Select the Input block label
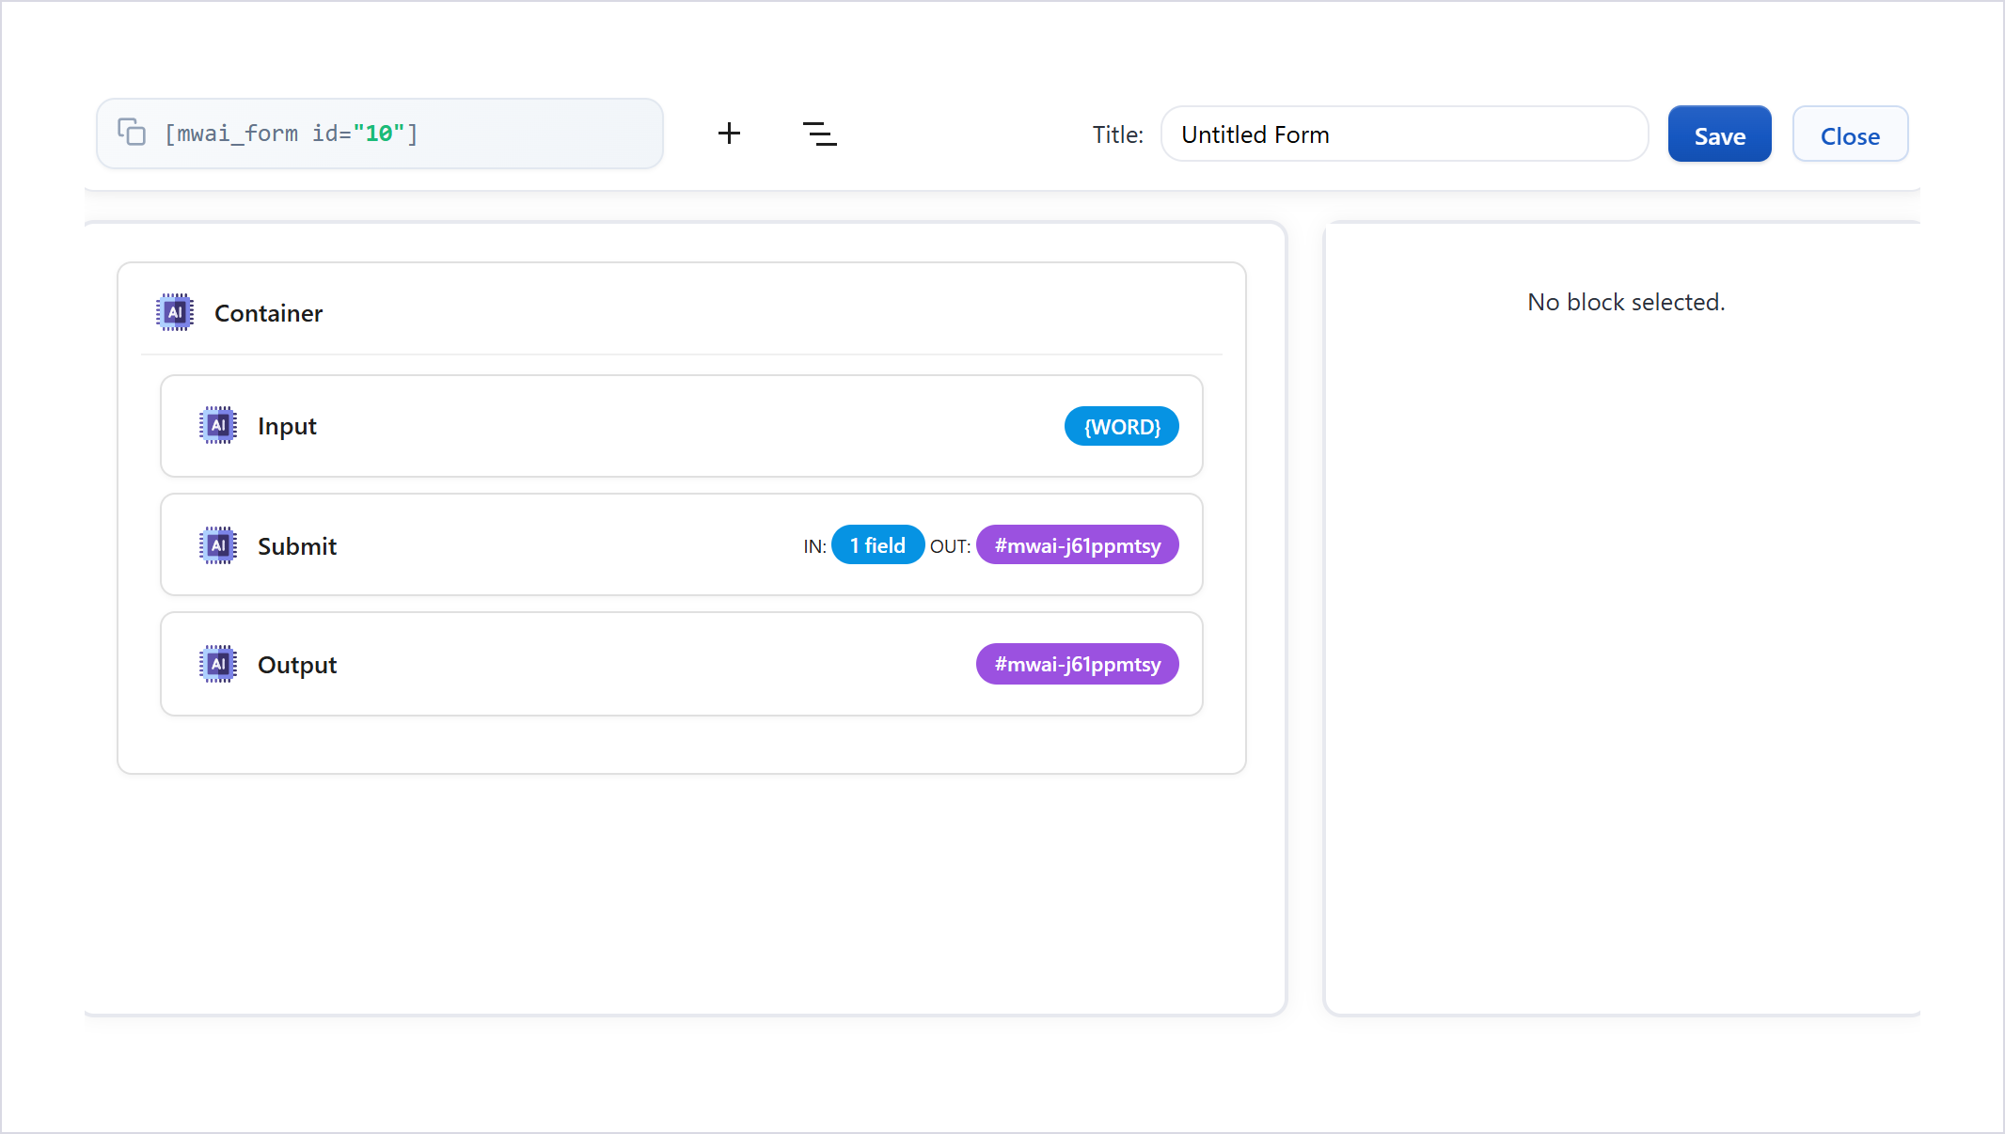This screenshot has width=2005, height=1134. click(287, 426)
